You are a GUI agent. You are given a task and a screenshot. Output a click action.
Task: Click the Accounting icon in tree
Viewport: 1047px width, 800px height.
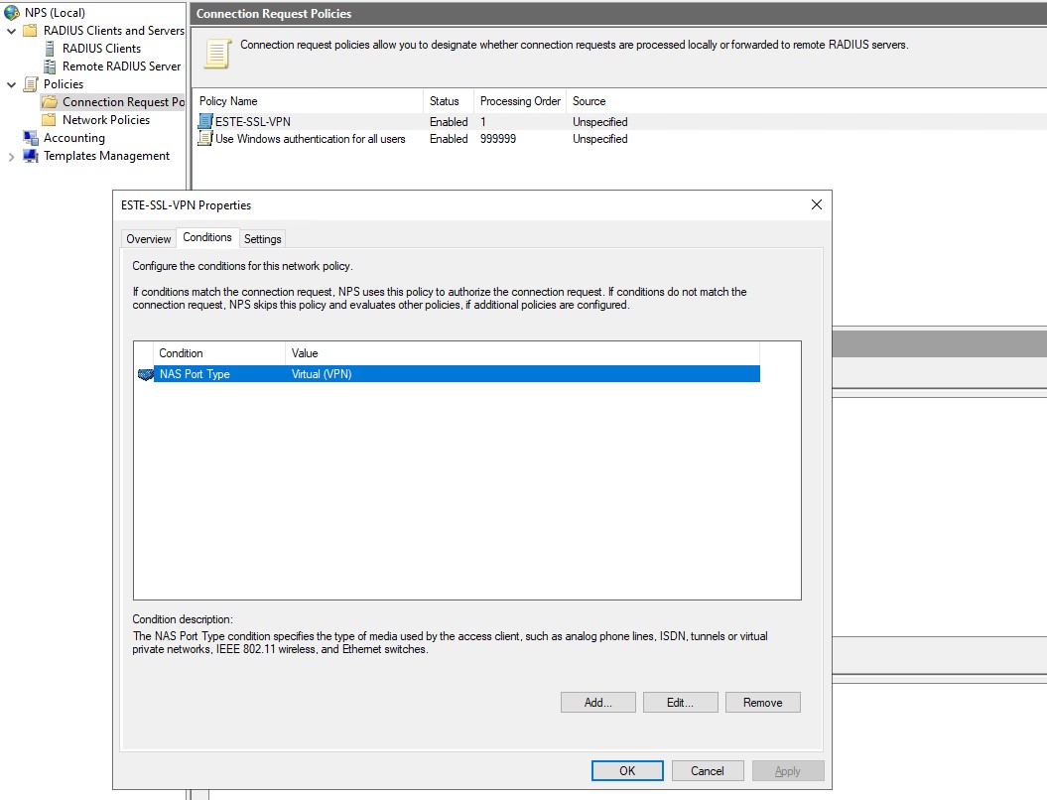click(x=31, y=138)
